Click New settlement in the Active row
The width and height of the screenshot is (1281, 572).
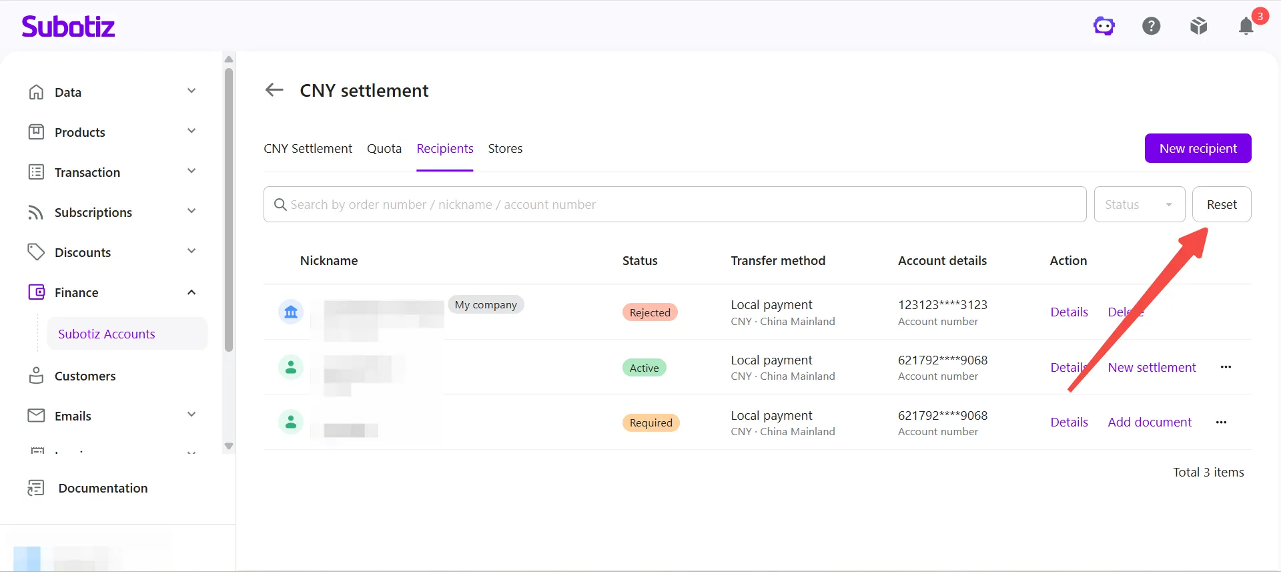tap(1152, 367)
